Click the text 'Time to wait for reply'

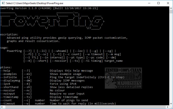68,104
